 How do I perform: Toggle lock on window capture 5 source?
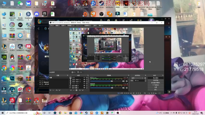tap(87, 86)
